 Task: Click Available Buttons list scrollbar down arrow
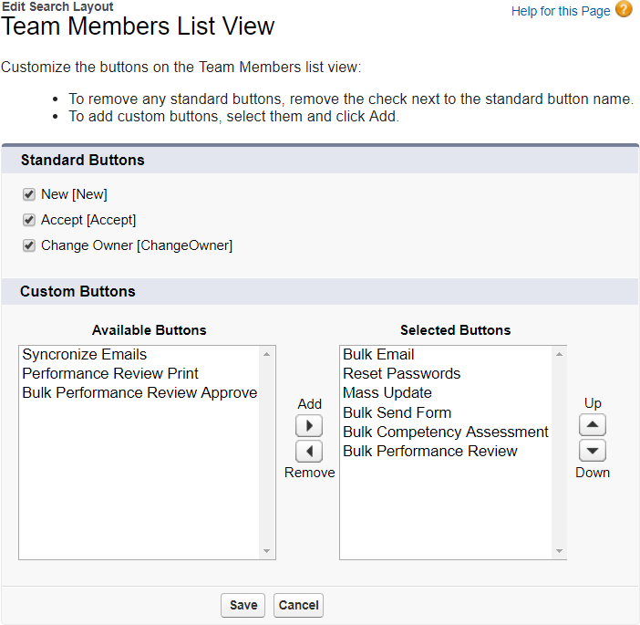coord(267,551)
